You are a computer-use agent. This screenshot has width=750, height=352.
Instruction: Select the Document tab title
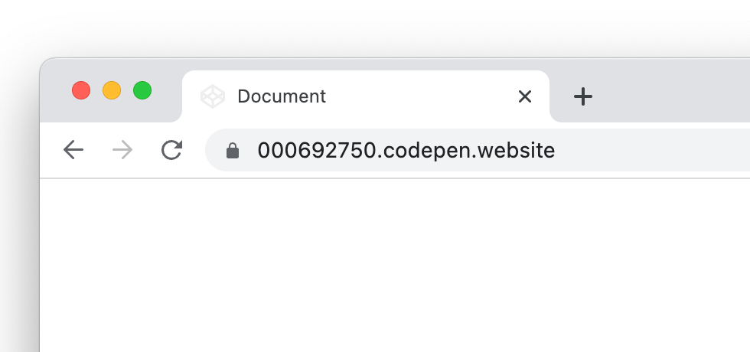tap(282, 96)
